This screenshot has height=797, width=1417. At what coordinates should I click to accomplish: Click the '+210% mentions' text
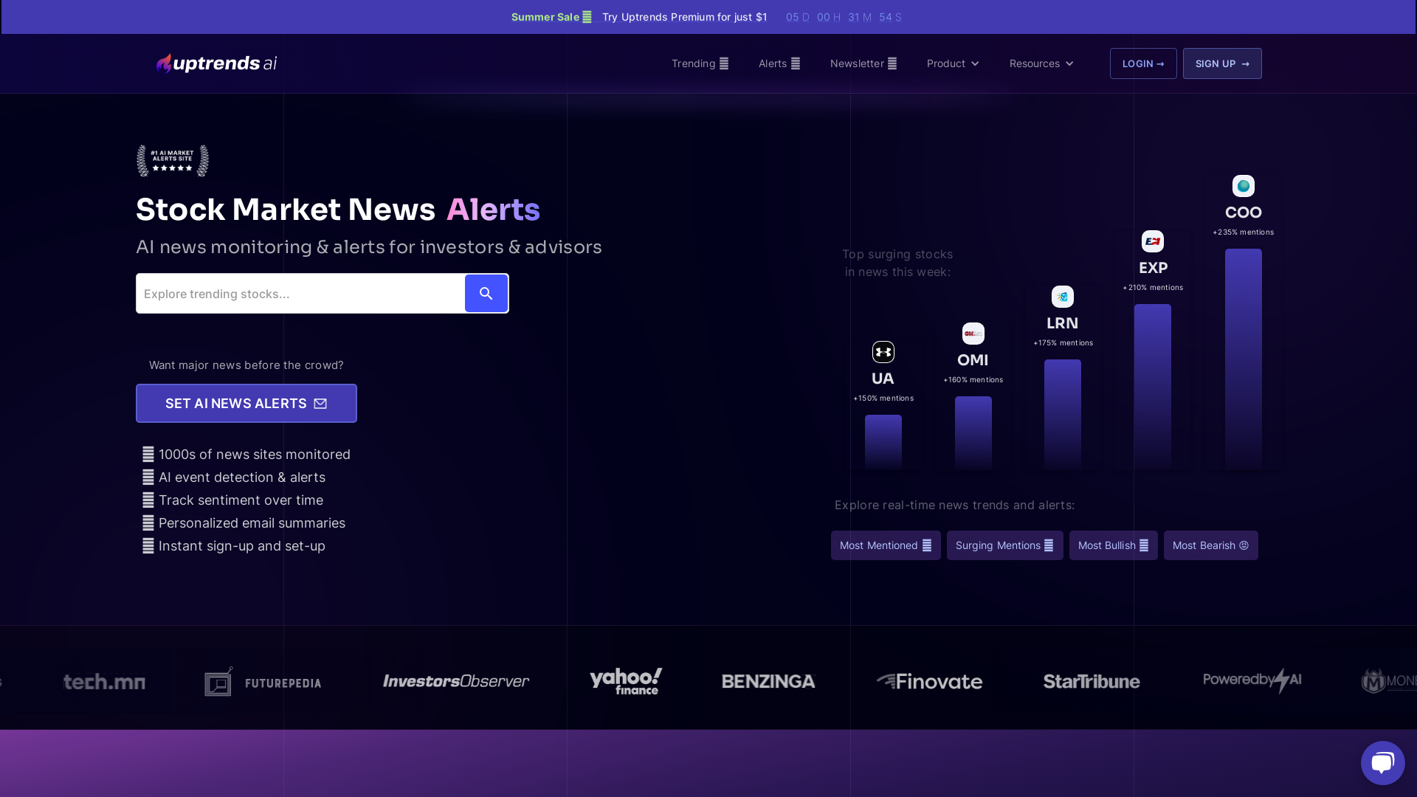[x=1153, y=288]
